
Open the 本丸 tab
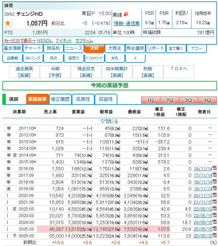pyautogui.click(x=115, y=58)
